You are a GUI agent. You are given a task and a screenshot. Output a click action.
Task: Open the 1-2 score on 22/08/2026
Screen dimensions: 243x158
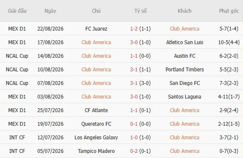click(134, 29)
